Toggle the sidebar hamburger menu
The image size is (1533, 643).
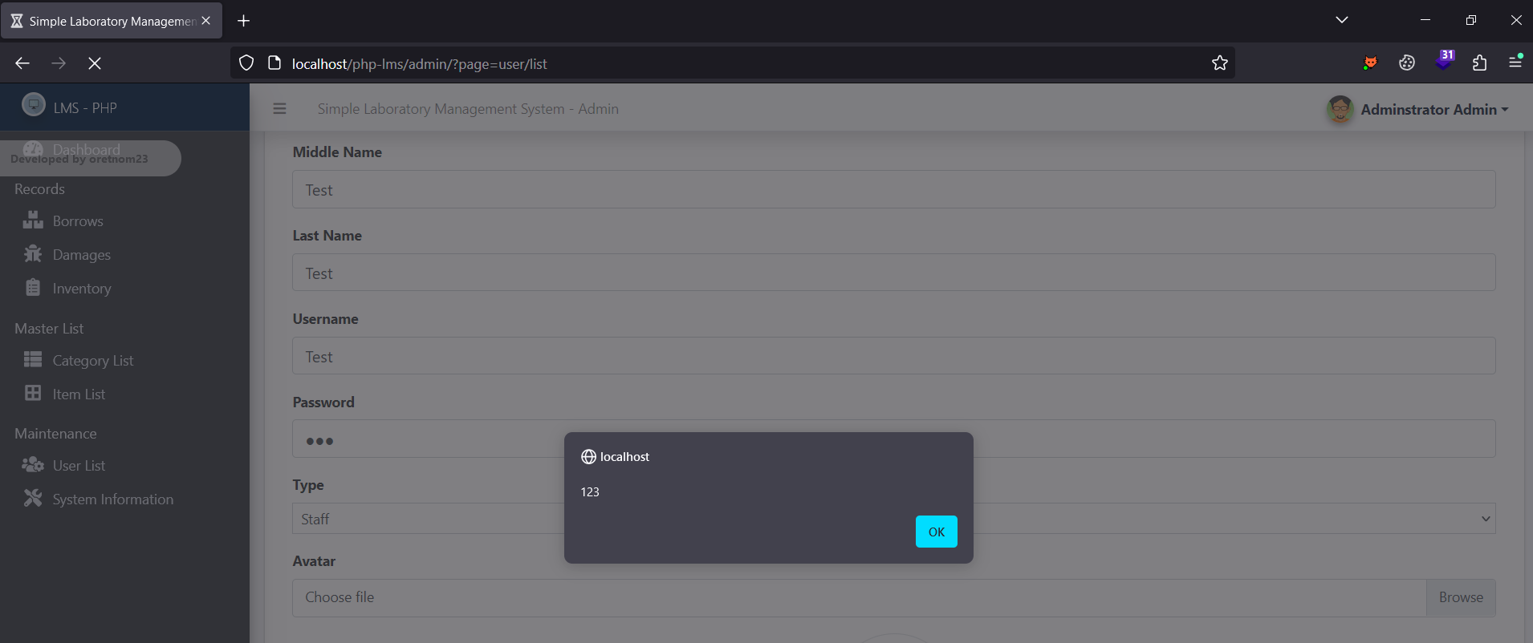279,108
